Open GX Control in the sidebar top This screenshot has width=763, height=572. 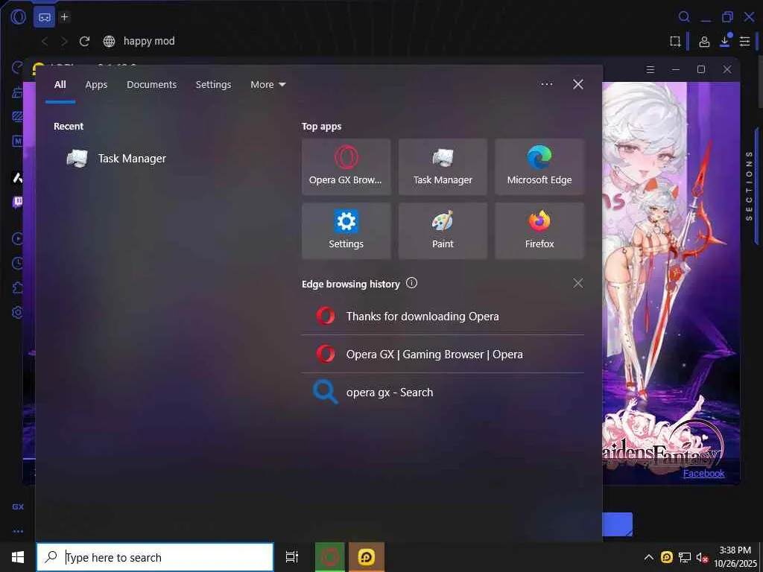(17, 67)
